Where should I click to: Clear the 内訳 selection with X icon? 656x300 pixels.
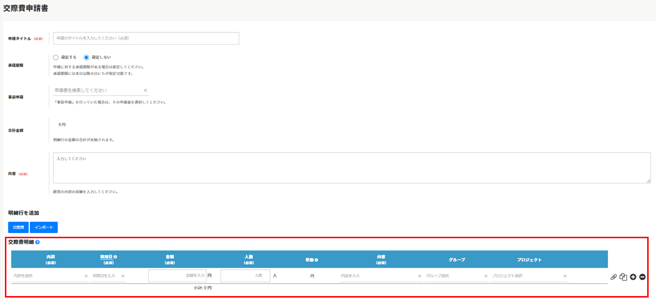pyautogui.click(x=86, y=276)
